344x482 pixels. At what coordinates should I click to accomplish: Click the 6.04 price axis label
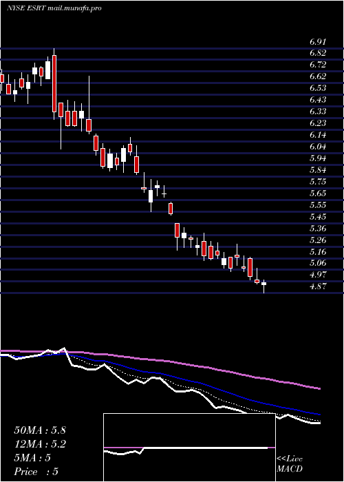pyautogui.click(x=318, y=147)
